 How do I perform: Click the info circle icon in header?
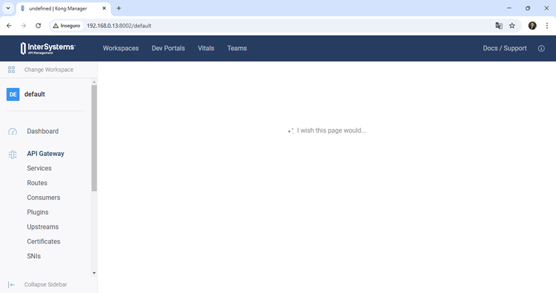[541, 49]
